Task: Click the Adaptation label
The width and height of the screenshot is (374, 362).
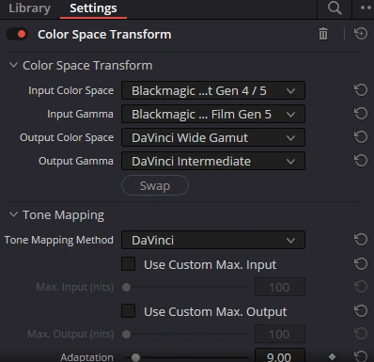Action: click(86, 357)
